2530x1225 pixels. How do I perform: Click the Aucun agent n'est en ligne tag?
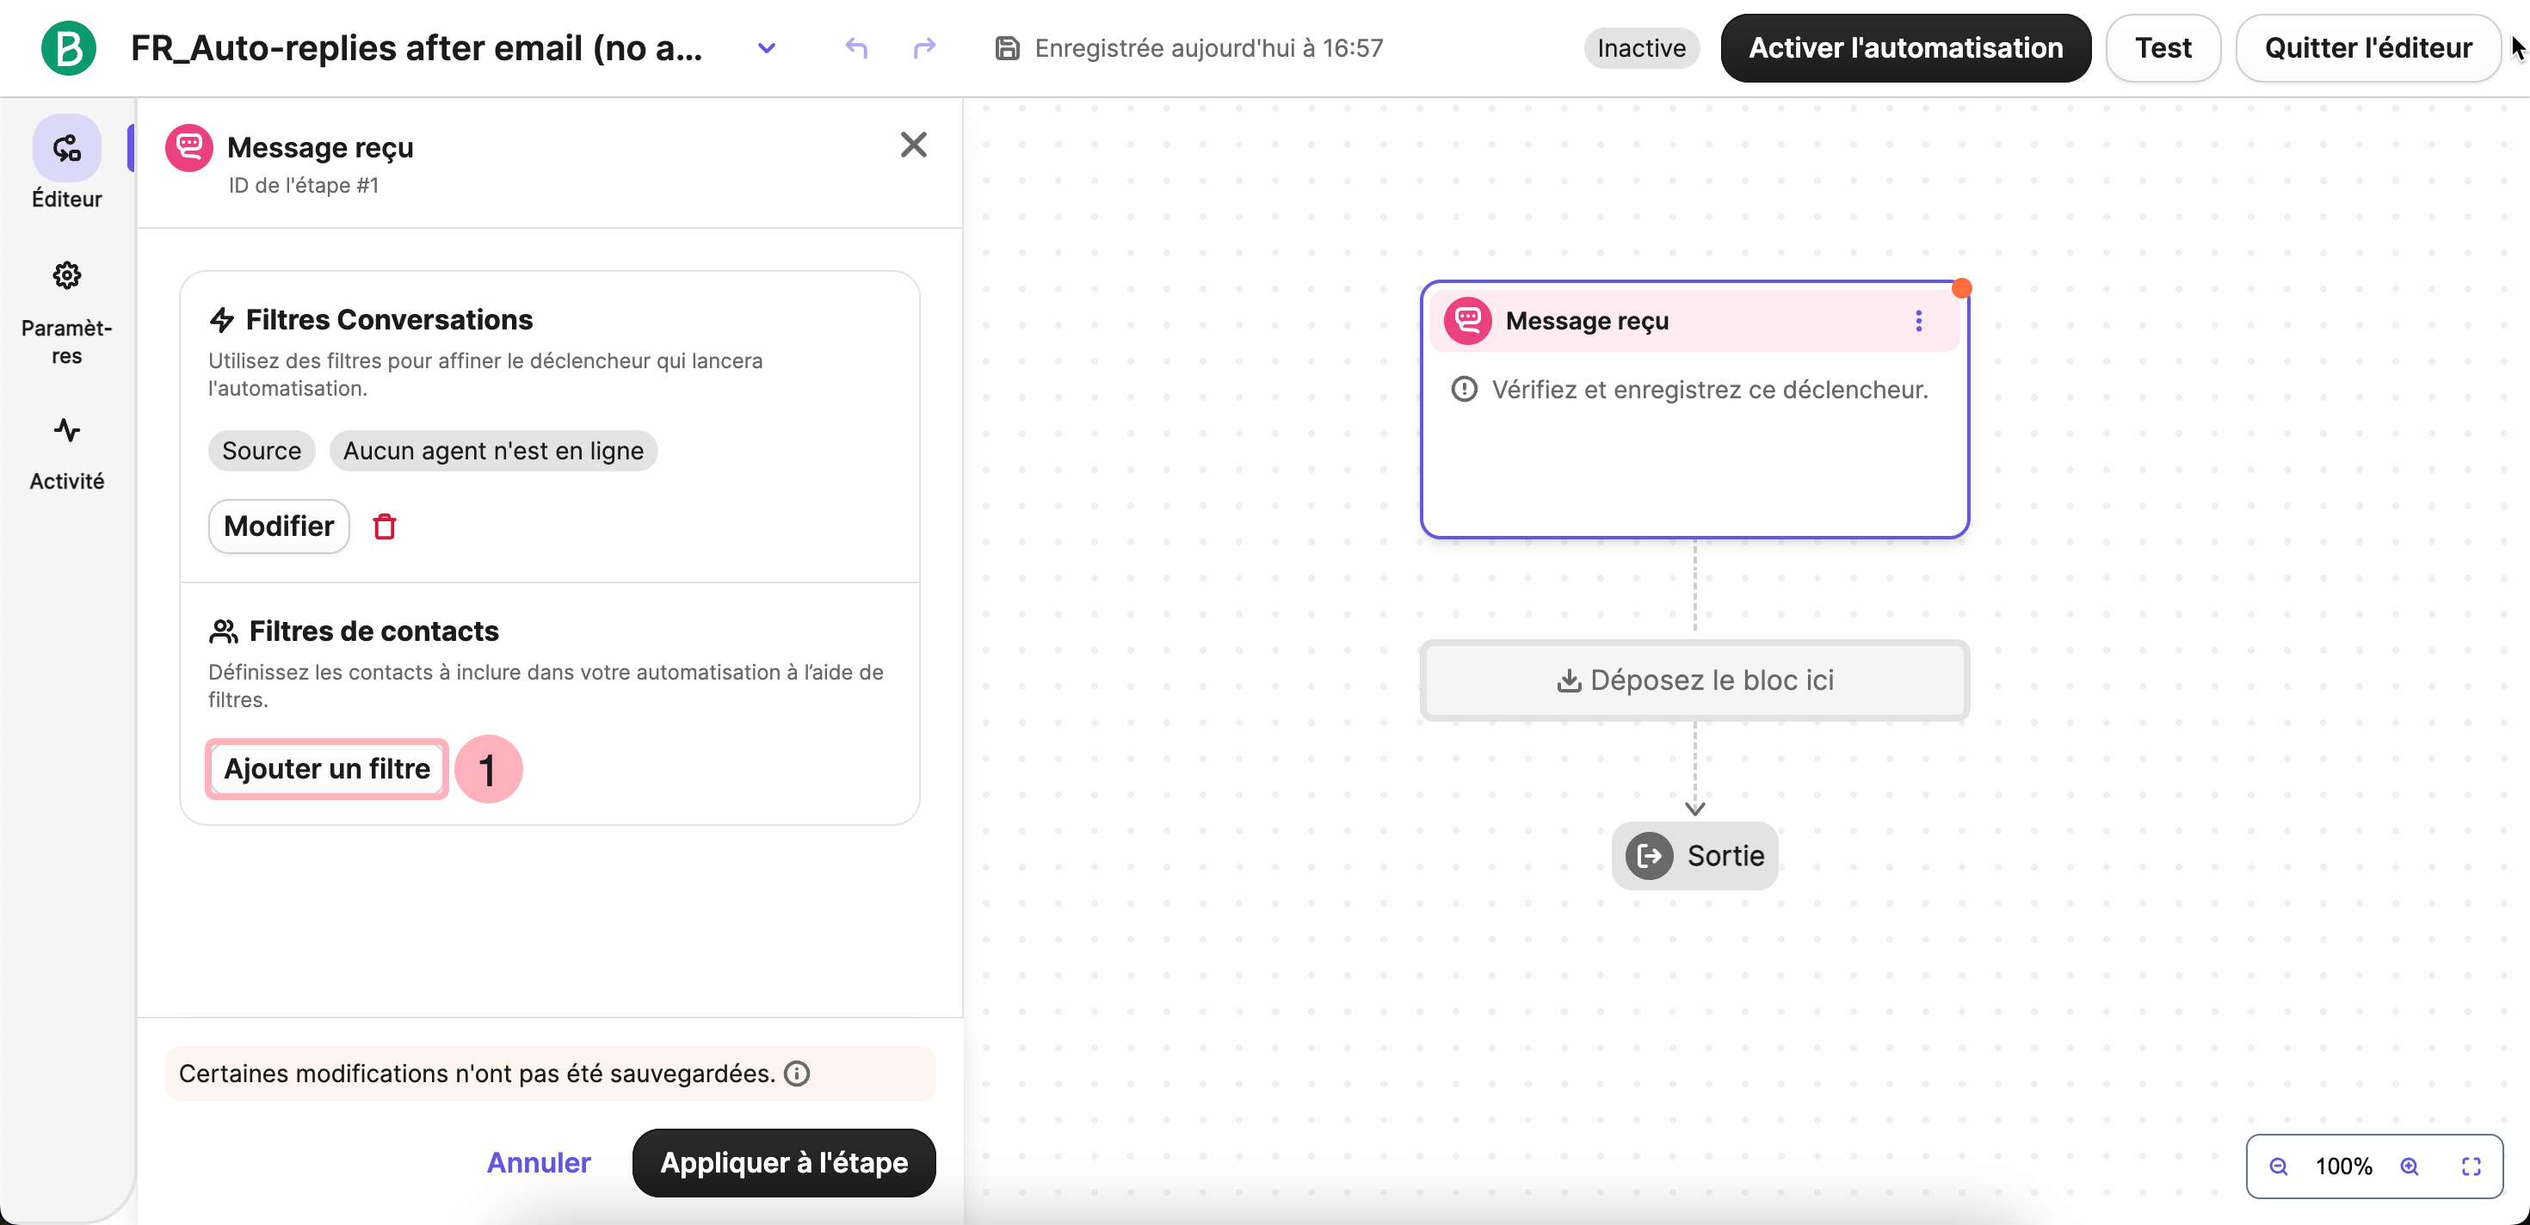point(493,451)
